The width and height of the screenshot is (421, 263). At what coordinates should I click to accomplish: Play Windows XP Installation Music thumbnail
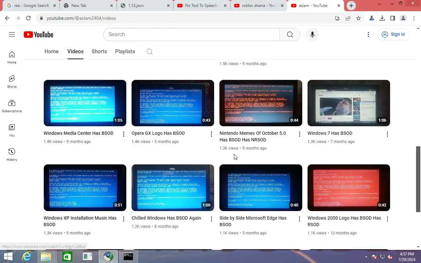point(85,188)
